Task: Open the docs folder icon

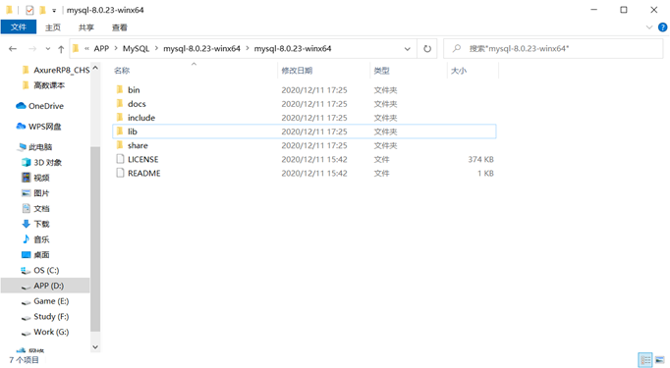Action: tap(120, 104)
